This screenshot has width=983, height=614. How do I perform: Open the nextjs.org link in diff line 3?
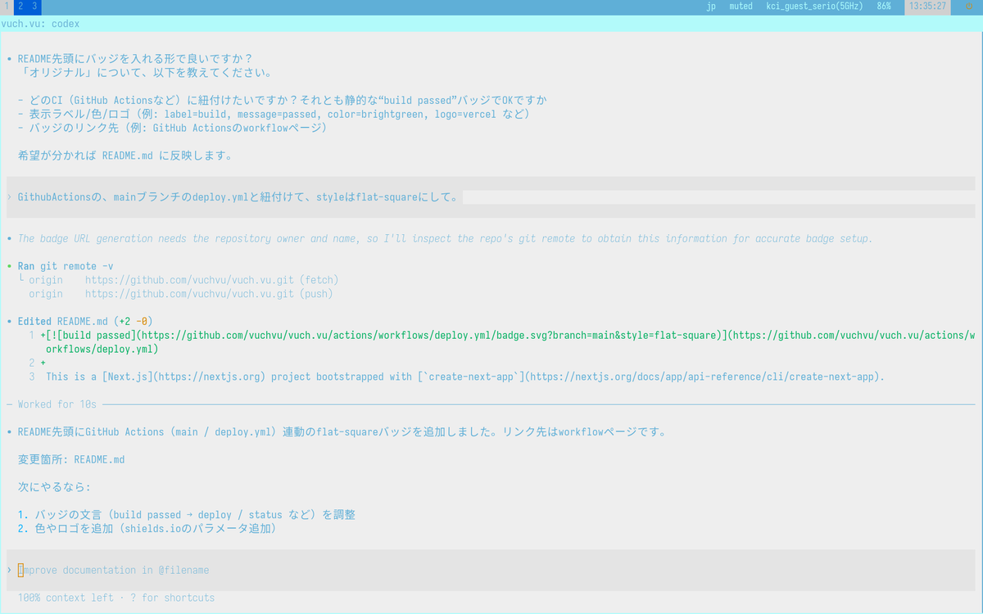click(211, 377)
